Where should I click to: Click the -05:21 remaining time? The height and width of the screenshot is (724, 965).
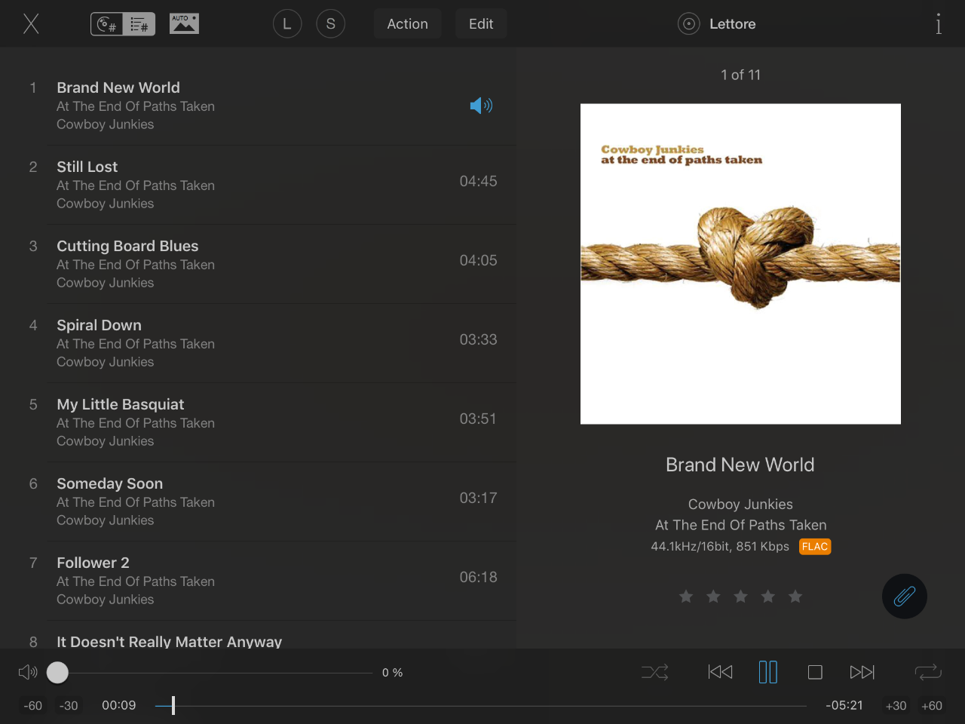pos(844,705)
